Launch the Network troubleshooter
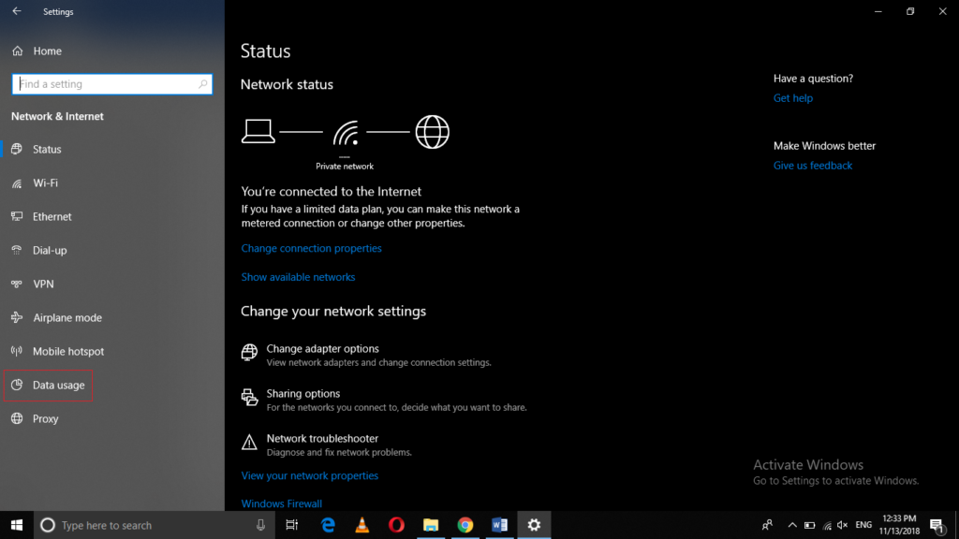 coord(322,439)
